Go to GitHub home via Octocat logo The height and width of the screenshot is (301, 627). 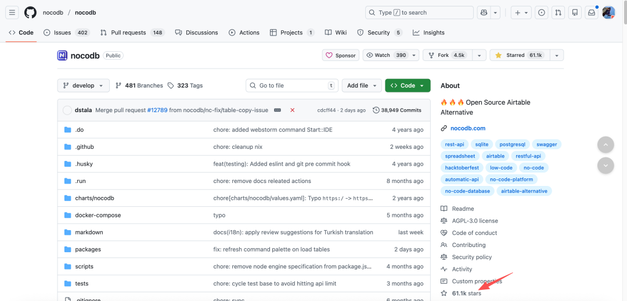tap(30, 12)
